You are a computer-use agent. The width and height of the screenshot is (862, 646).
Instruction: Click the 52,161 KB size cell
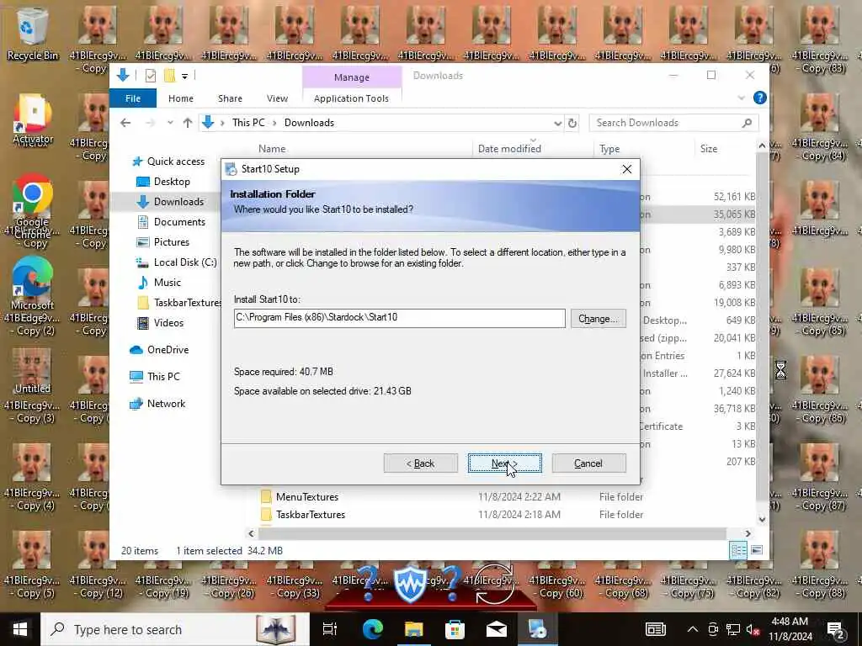734,197
